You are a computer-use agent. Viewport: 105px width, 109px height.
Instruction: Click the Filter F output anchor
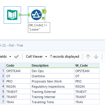43,18
